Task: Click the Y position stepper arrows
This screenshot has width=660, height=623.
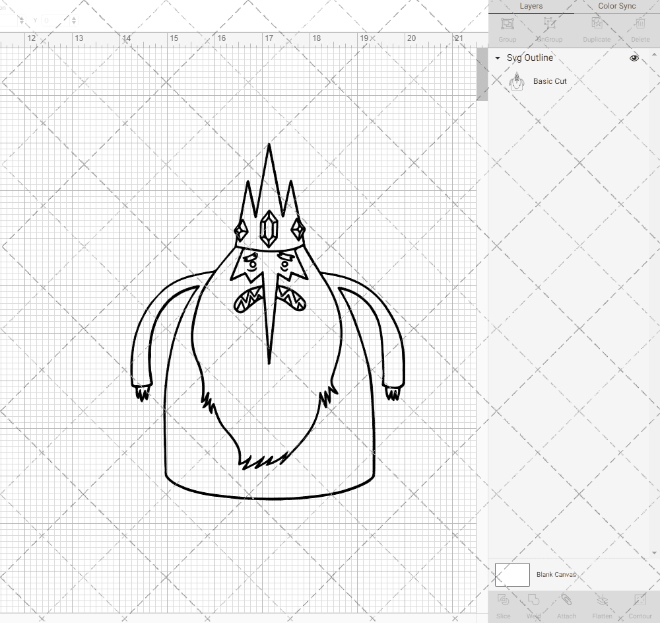Action: pyautogui.click(x=73, y=21)
